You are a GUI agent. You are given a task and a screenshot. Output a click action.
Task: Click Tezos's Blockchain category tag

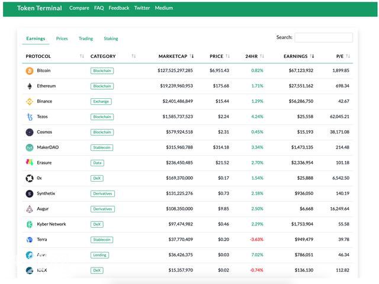[x=102, y=117]
